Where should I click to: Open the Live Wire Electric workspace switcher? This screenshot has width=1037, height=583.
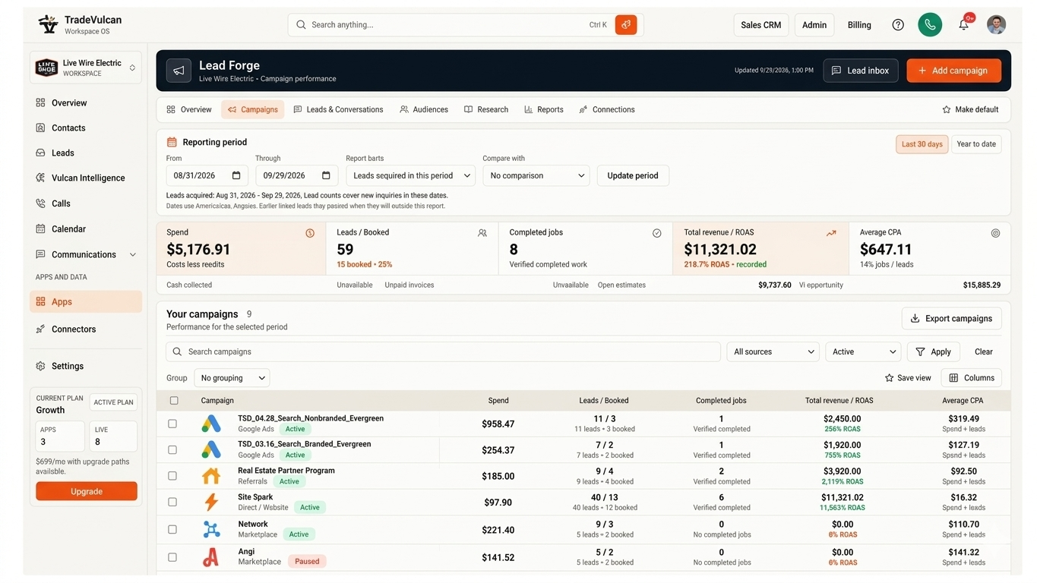86,68
